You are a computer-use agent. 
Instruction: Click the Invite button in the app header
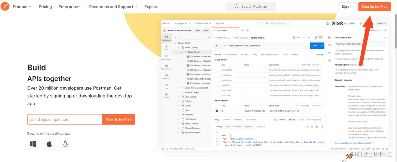click(352, 23)
